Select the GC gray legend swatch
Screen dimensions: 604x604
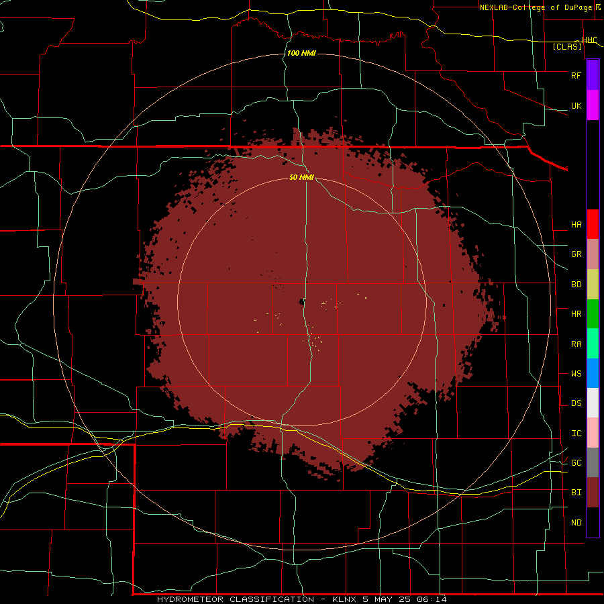[x=593, y=462]
